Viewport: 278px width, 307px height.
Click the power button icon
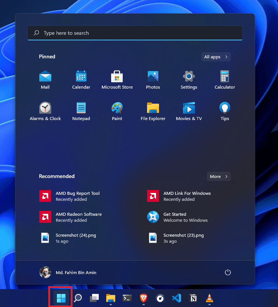click(x=227, y=272)
